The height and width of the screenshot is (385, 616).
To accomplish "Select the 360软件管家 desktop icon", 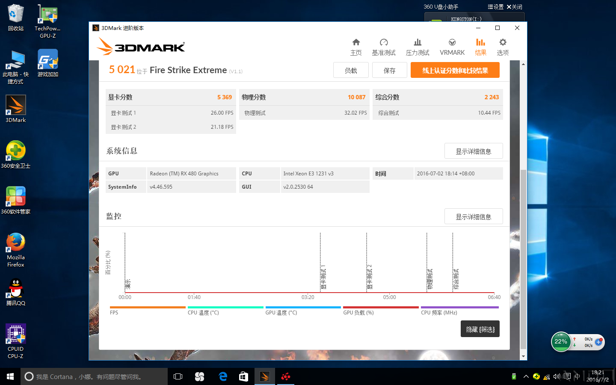I will tap(16, 201).
